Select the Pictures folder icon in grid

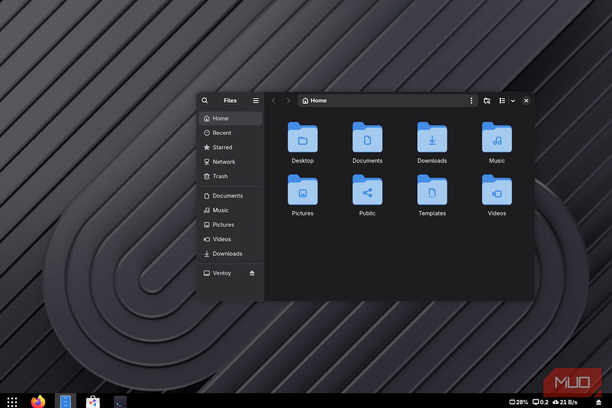pyautogui.click(x=303, y=190)
